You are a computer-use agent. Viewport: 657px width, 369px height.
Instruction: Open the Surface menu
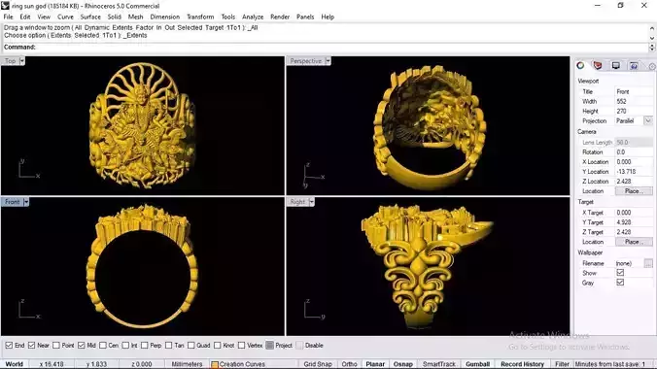pyautogui.click(x=90, y=17)
